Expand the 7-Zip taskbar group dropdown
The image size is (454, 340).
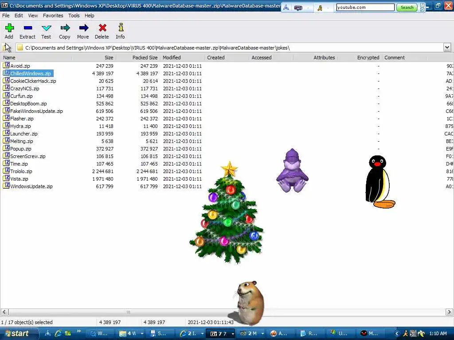tap(232, 334)
